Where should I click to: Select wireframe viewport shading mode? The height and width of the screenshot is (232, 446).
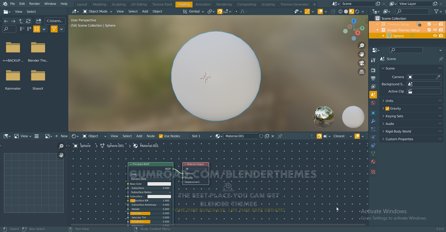point(340,12)
